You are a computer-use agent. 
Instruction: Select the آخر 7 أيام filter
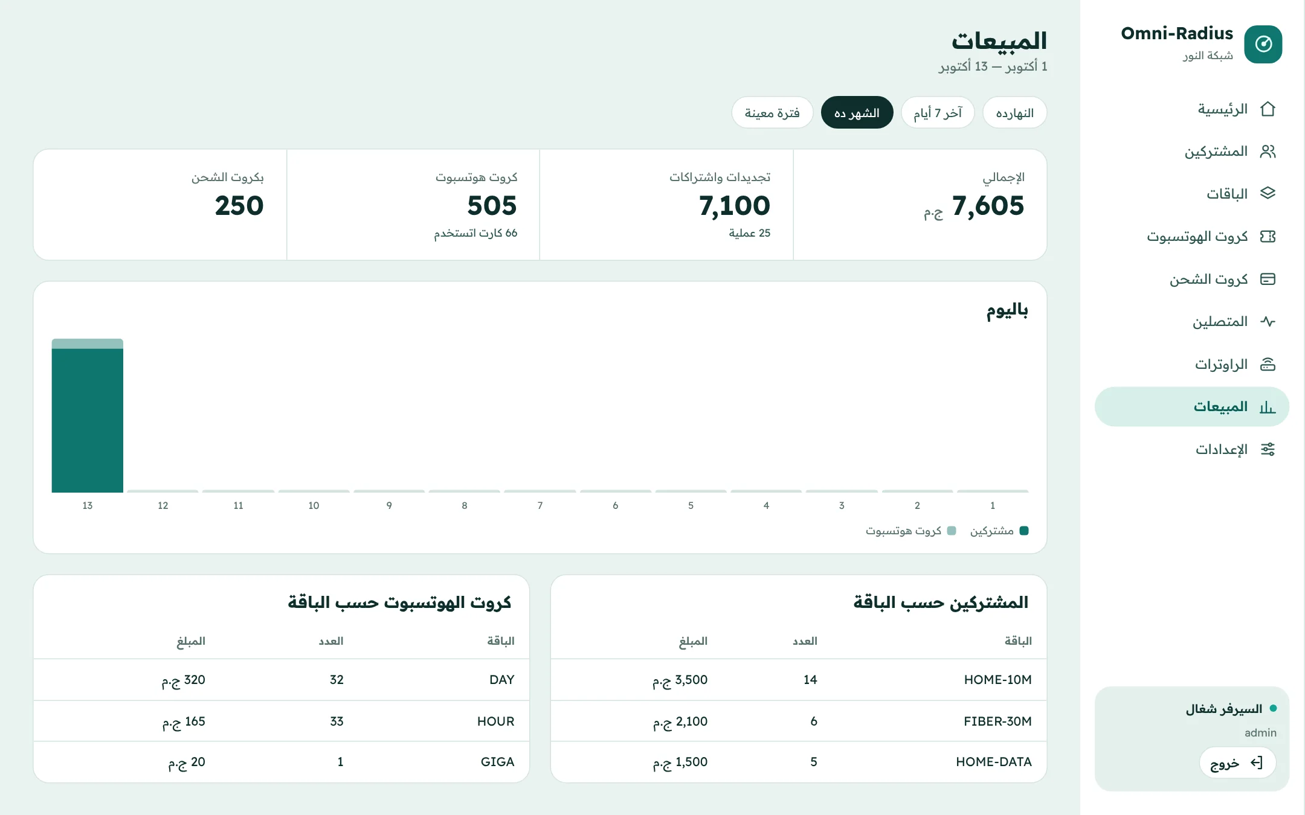938,113
